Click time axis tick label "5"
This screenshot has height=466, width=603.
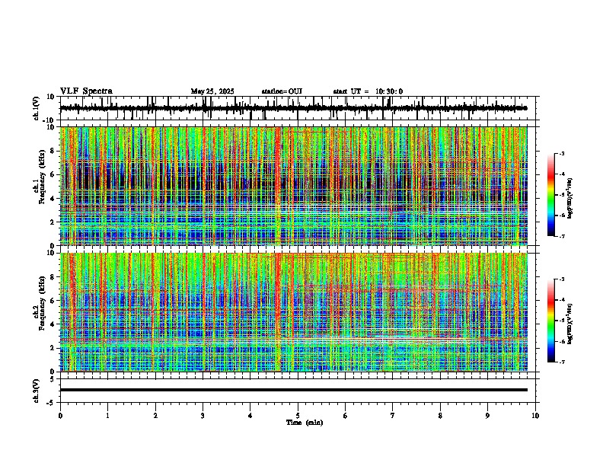[298, 416]
